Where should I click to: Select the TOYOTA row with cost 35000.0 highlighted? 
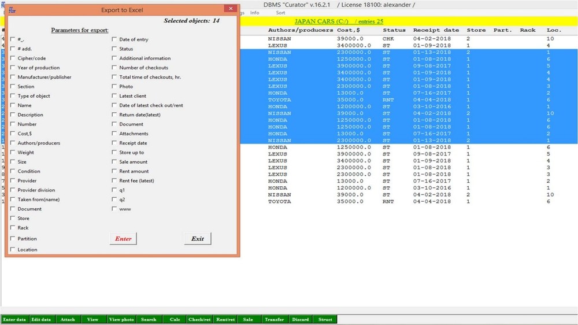(409, 99)
